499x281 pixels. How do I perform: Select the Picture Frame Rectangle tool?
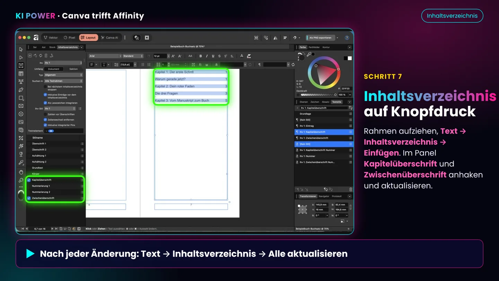tap(21, 106)
